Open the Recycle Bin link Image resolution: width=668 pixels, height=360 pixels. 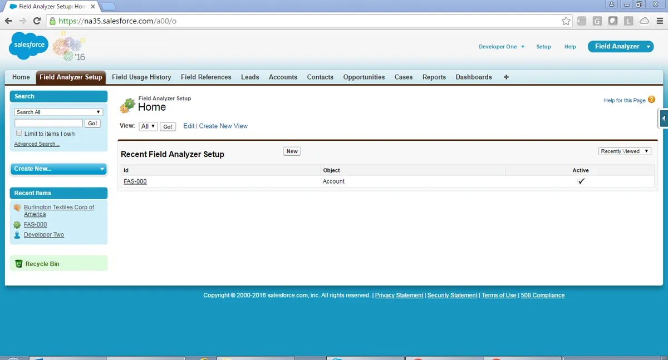(42, 264)
